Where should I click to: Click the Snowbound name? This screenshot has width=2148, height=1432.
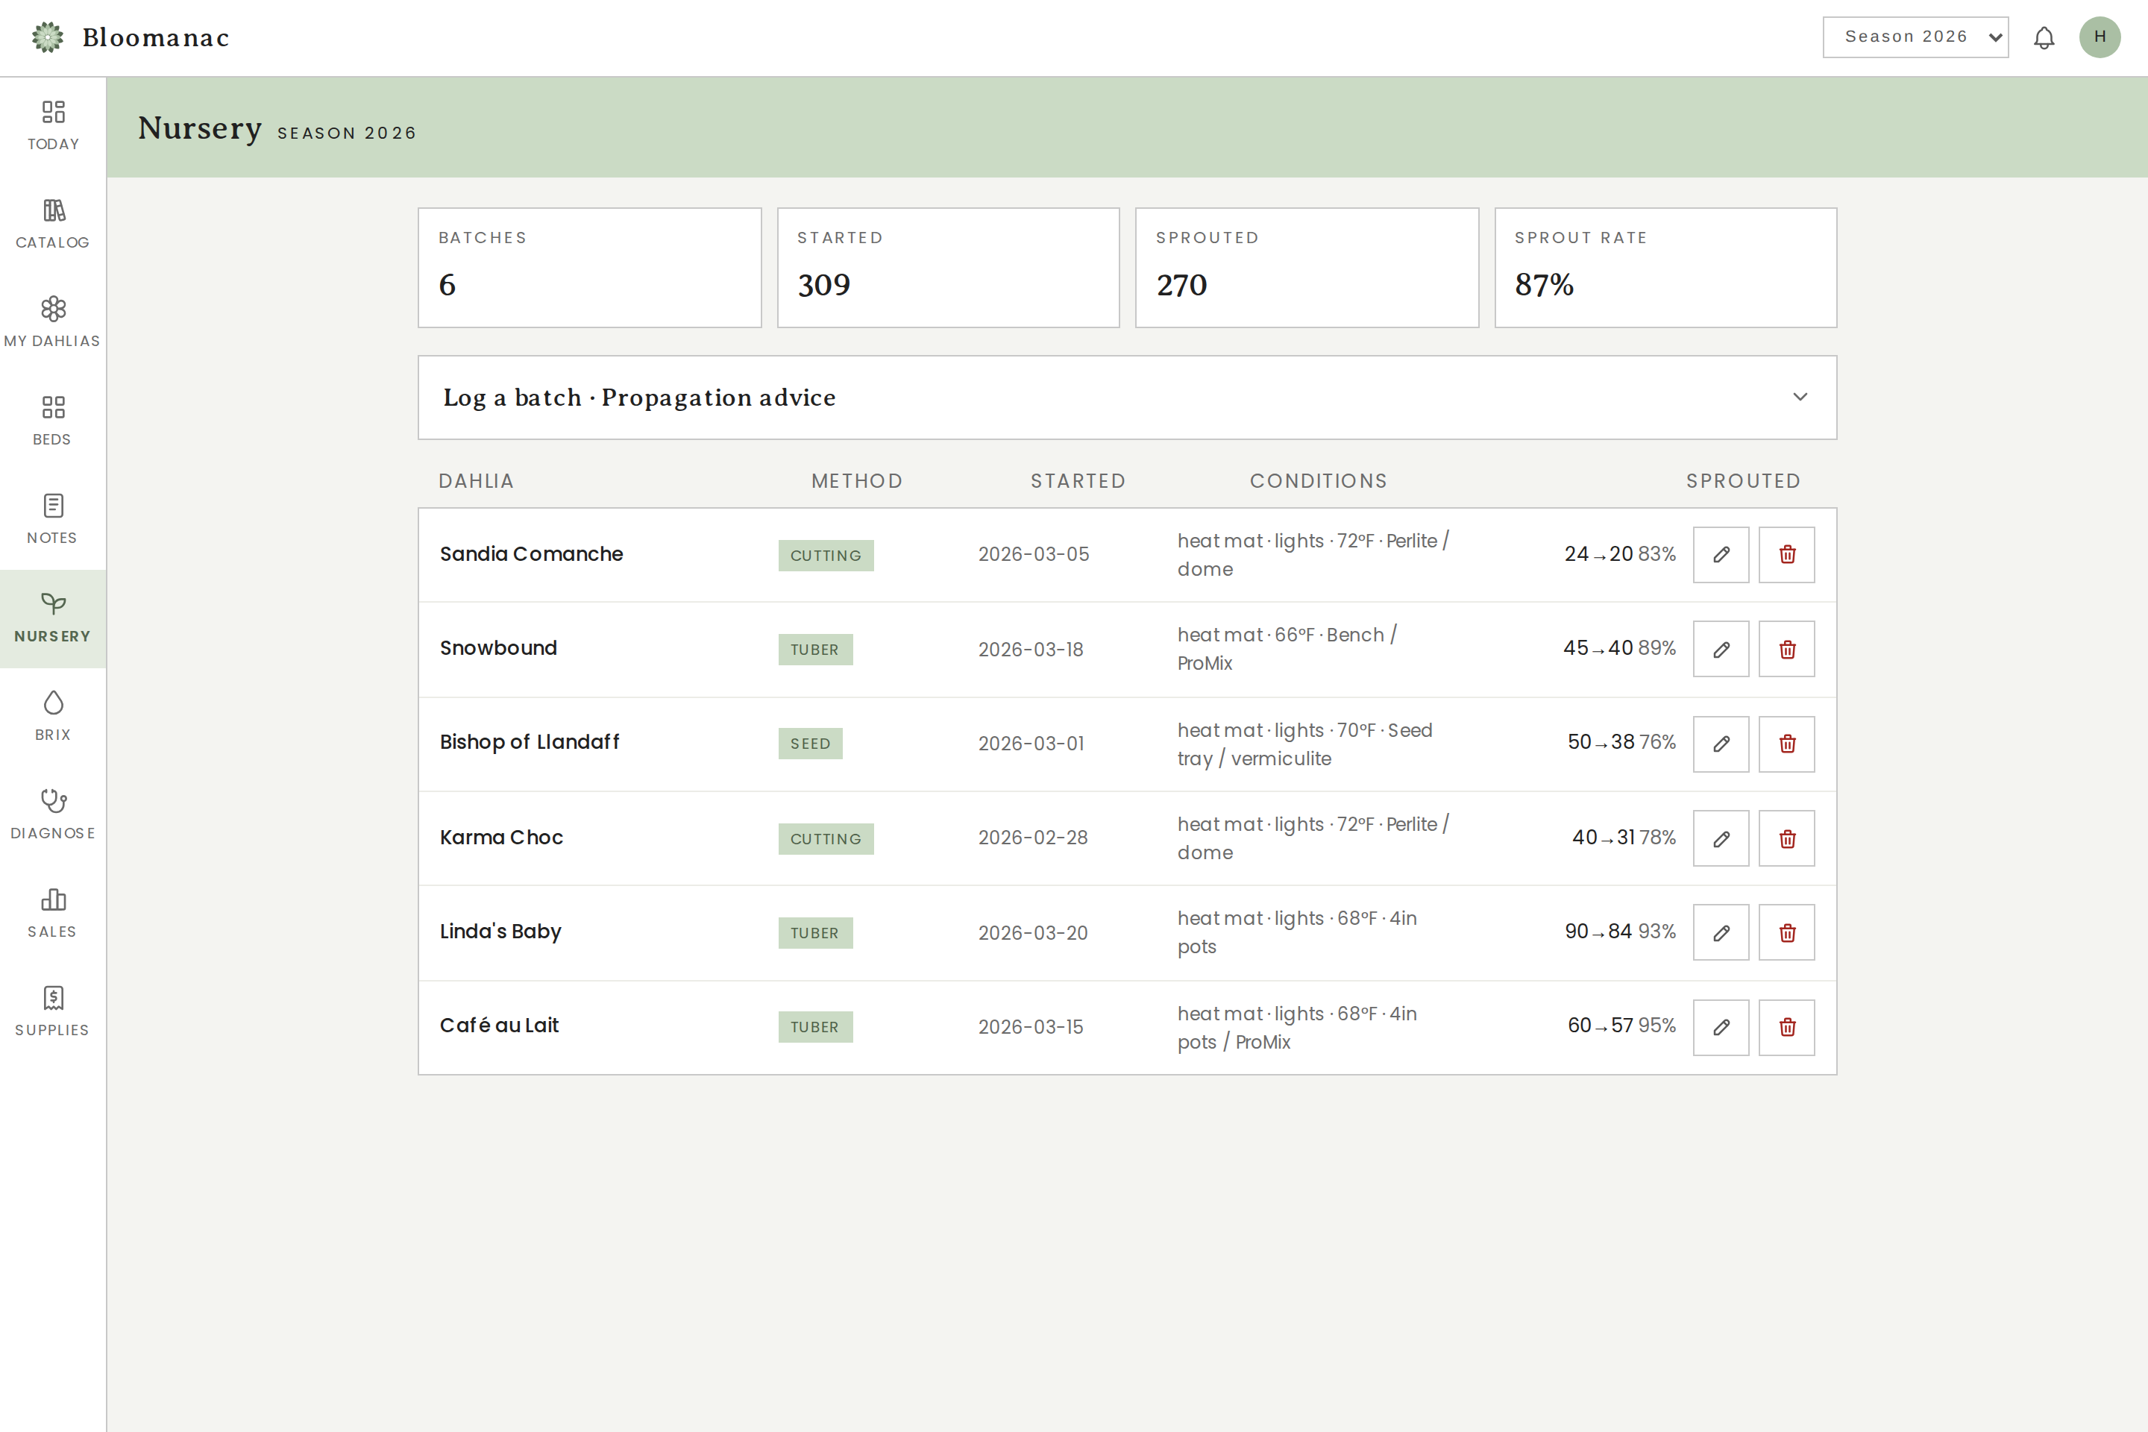coord(499,648)
